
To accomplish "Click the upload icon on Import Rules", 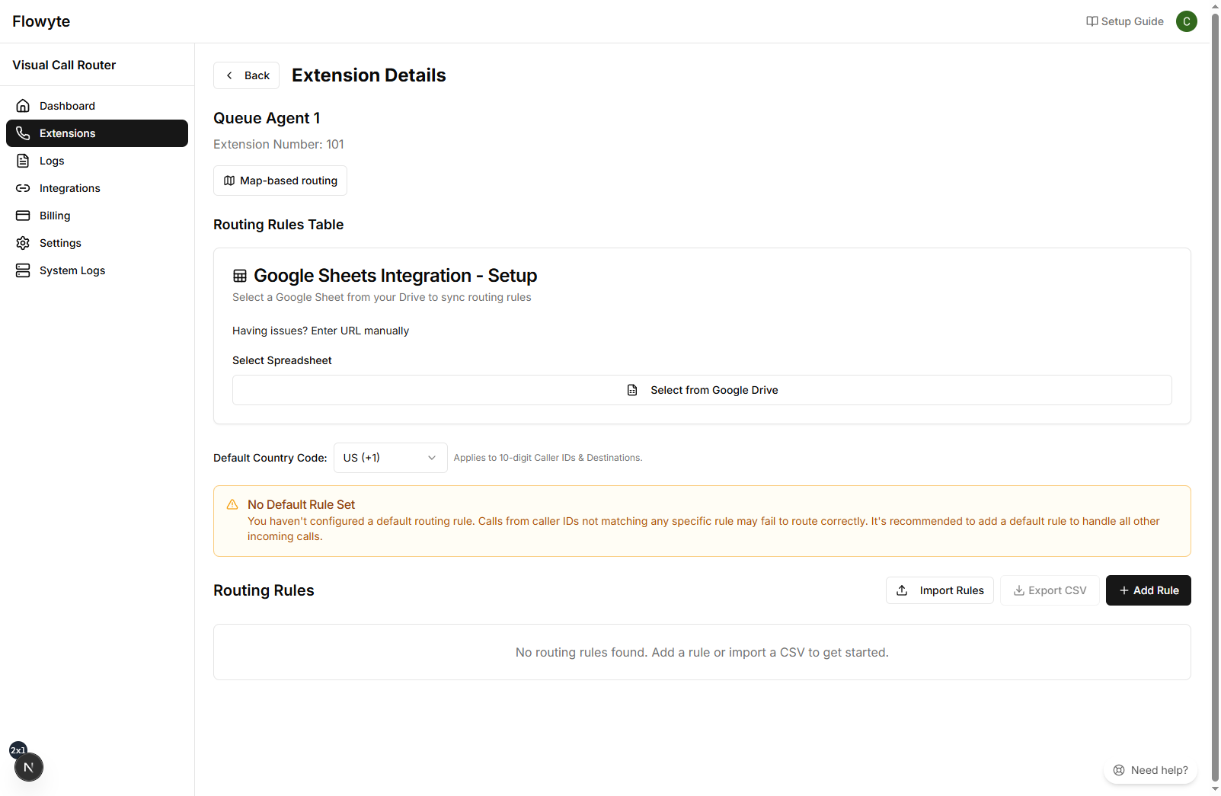I will point(902,590).
